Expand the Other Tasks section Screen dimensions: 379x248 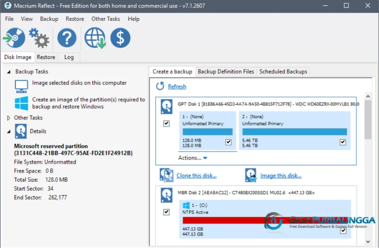pos(9,118)
